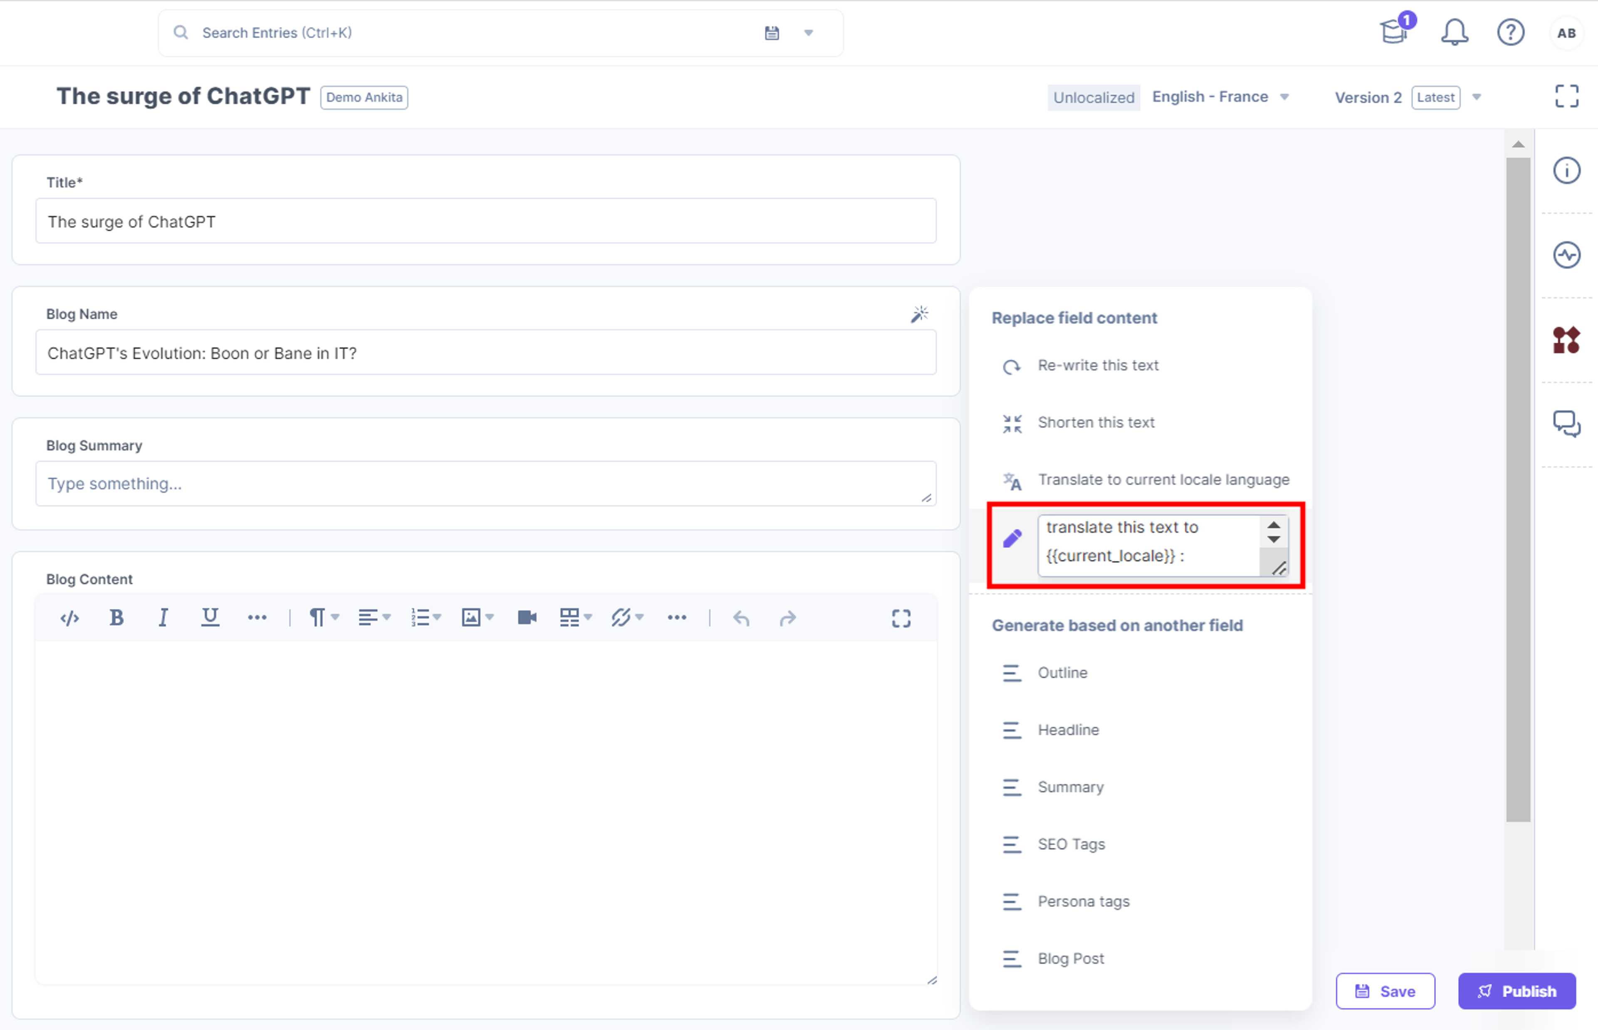The width and height of the screenshot is (1598, 1030).
Task: Open the help question mark icon
Action: pyautogui.click(x=1510, y=32)
